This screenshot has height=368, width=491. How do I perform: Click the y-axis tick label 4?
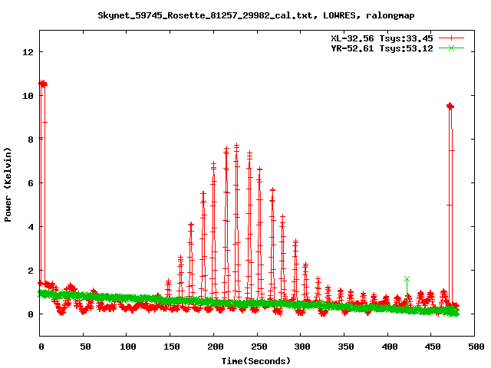point(31,227)
